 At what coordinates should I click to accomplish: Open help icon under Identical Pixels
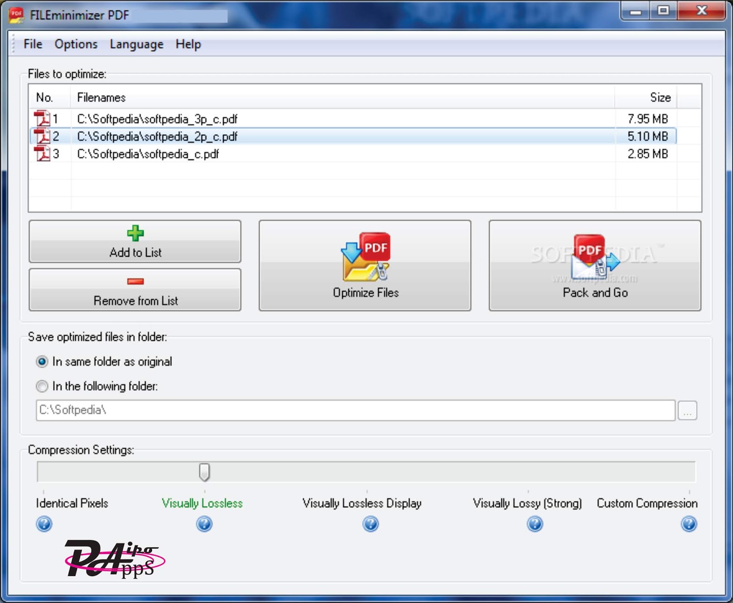click(44, 524)
